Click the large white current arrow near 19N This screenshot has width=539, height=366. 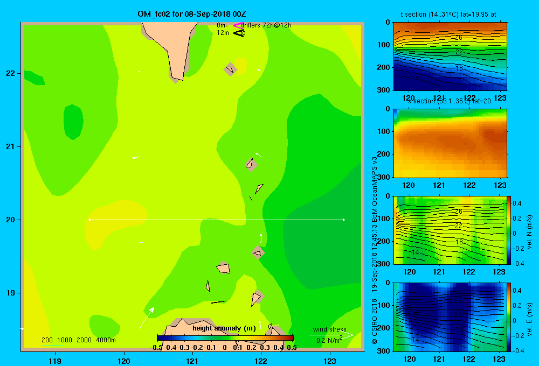click(x=147, y=318)
